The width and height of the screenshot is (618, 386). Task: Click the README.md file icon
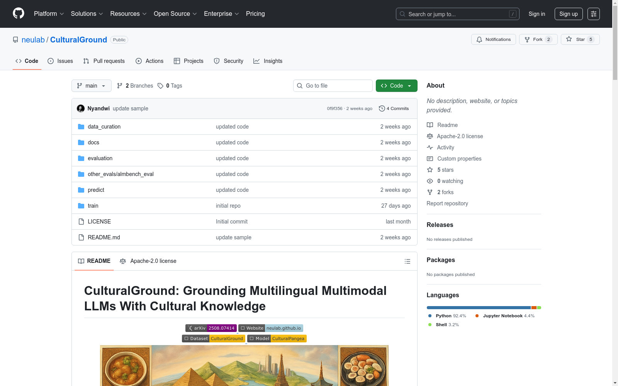(81, 237)
